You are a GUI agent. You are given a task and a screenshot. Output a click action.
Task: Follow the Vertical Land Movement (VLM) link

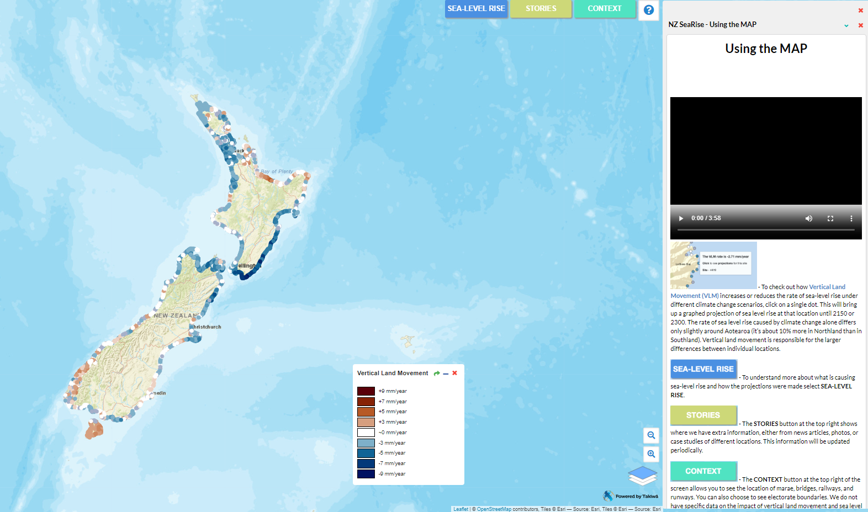[x=758, y=291]
